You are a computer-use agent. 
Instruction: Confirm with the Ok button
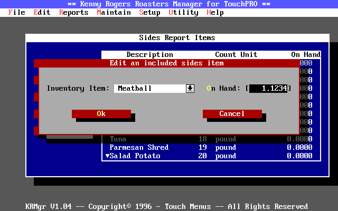(x=101, y=114)
